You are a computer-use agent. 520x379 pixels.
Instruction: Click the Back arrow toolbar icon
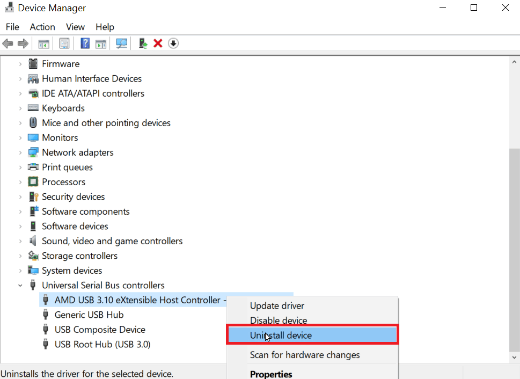pyautogui.click(x=8, y=43)
